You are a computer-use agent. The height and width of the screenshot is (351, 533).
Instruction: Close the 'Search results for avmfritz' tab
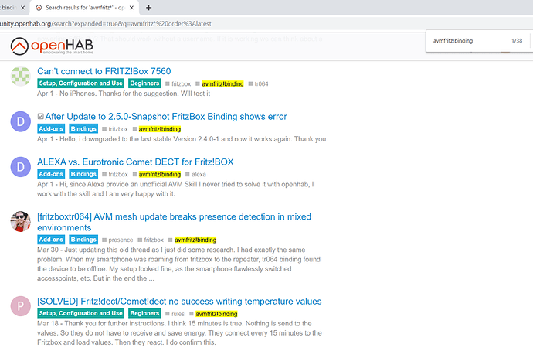click(x=132, y=8)
